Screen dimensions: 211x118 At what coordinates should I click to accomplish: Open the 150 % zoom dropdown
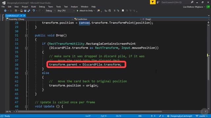tap(14, 111)
